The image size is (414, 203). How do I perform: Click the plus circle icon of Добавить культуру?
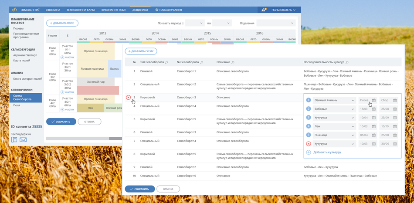pos(309,152)
